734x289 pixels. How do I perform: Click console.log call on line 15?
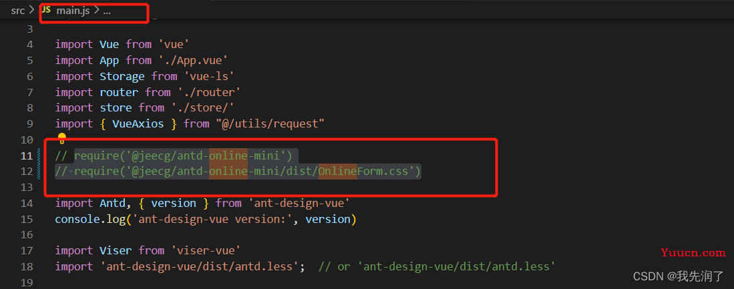pos(206,219)
